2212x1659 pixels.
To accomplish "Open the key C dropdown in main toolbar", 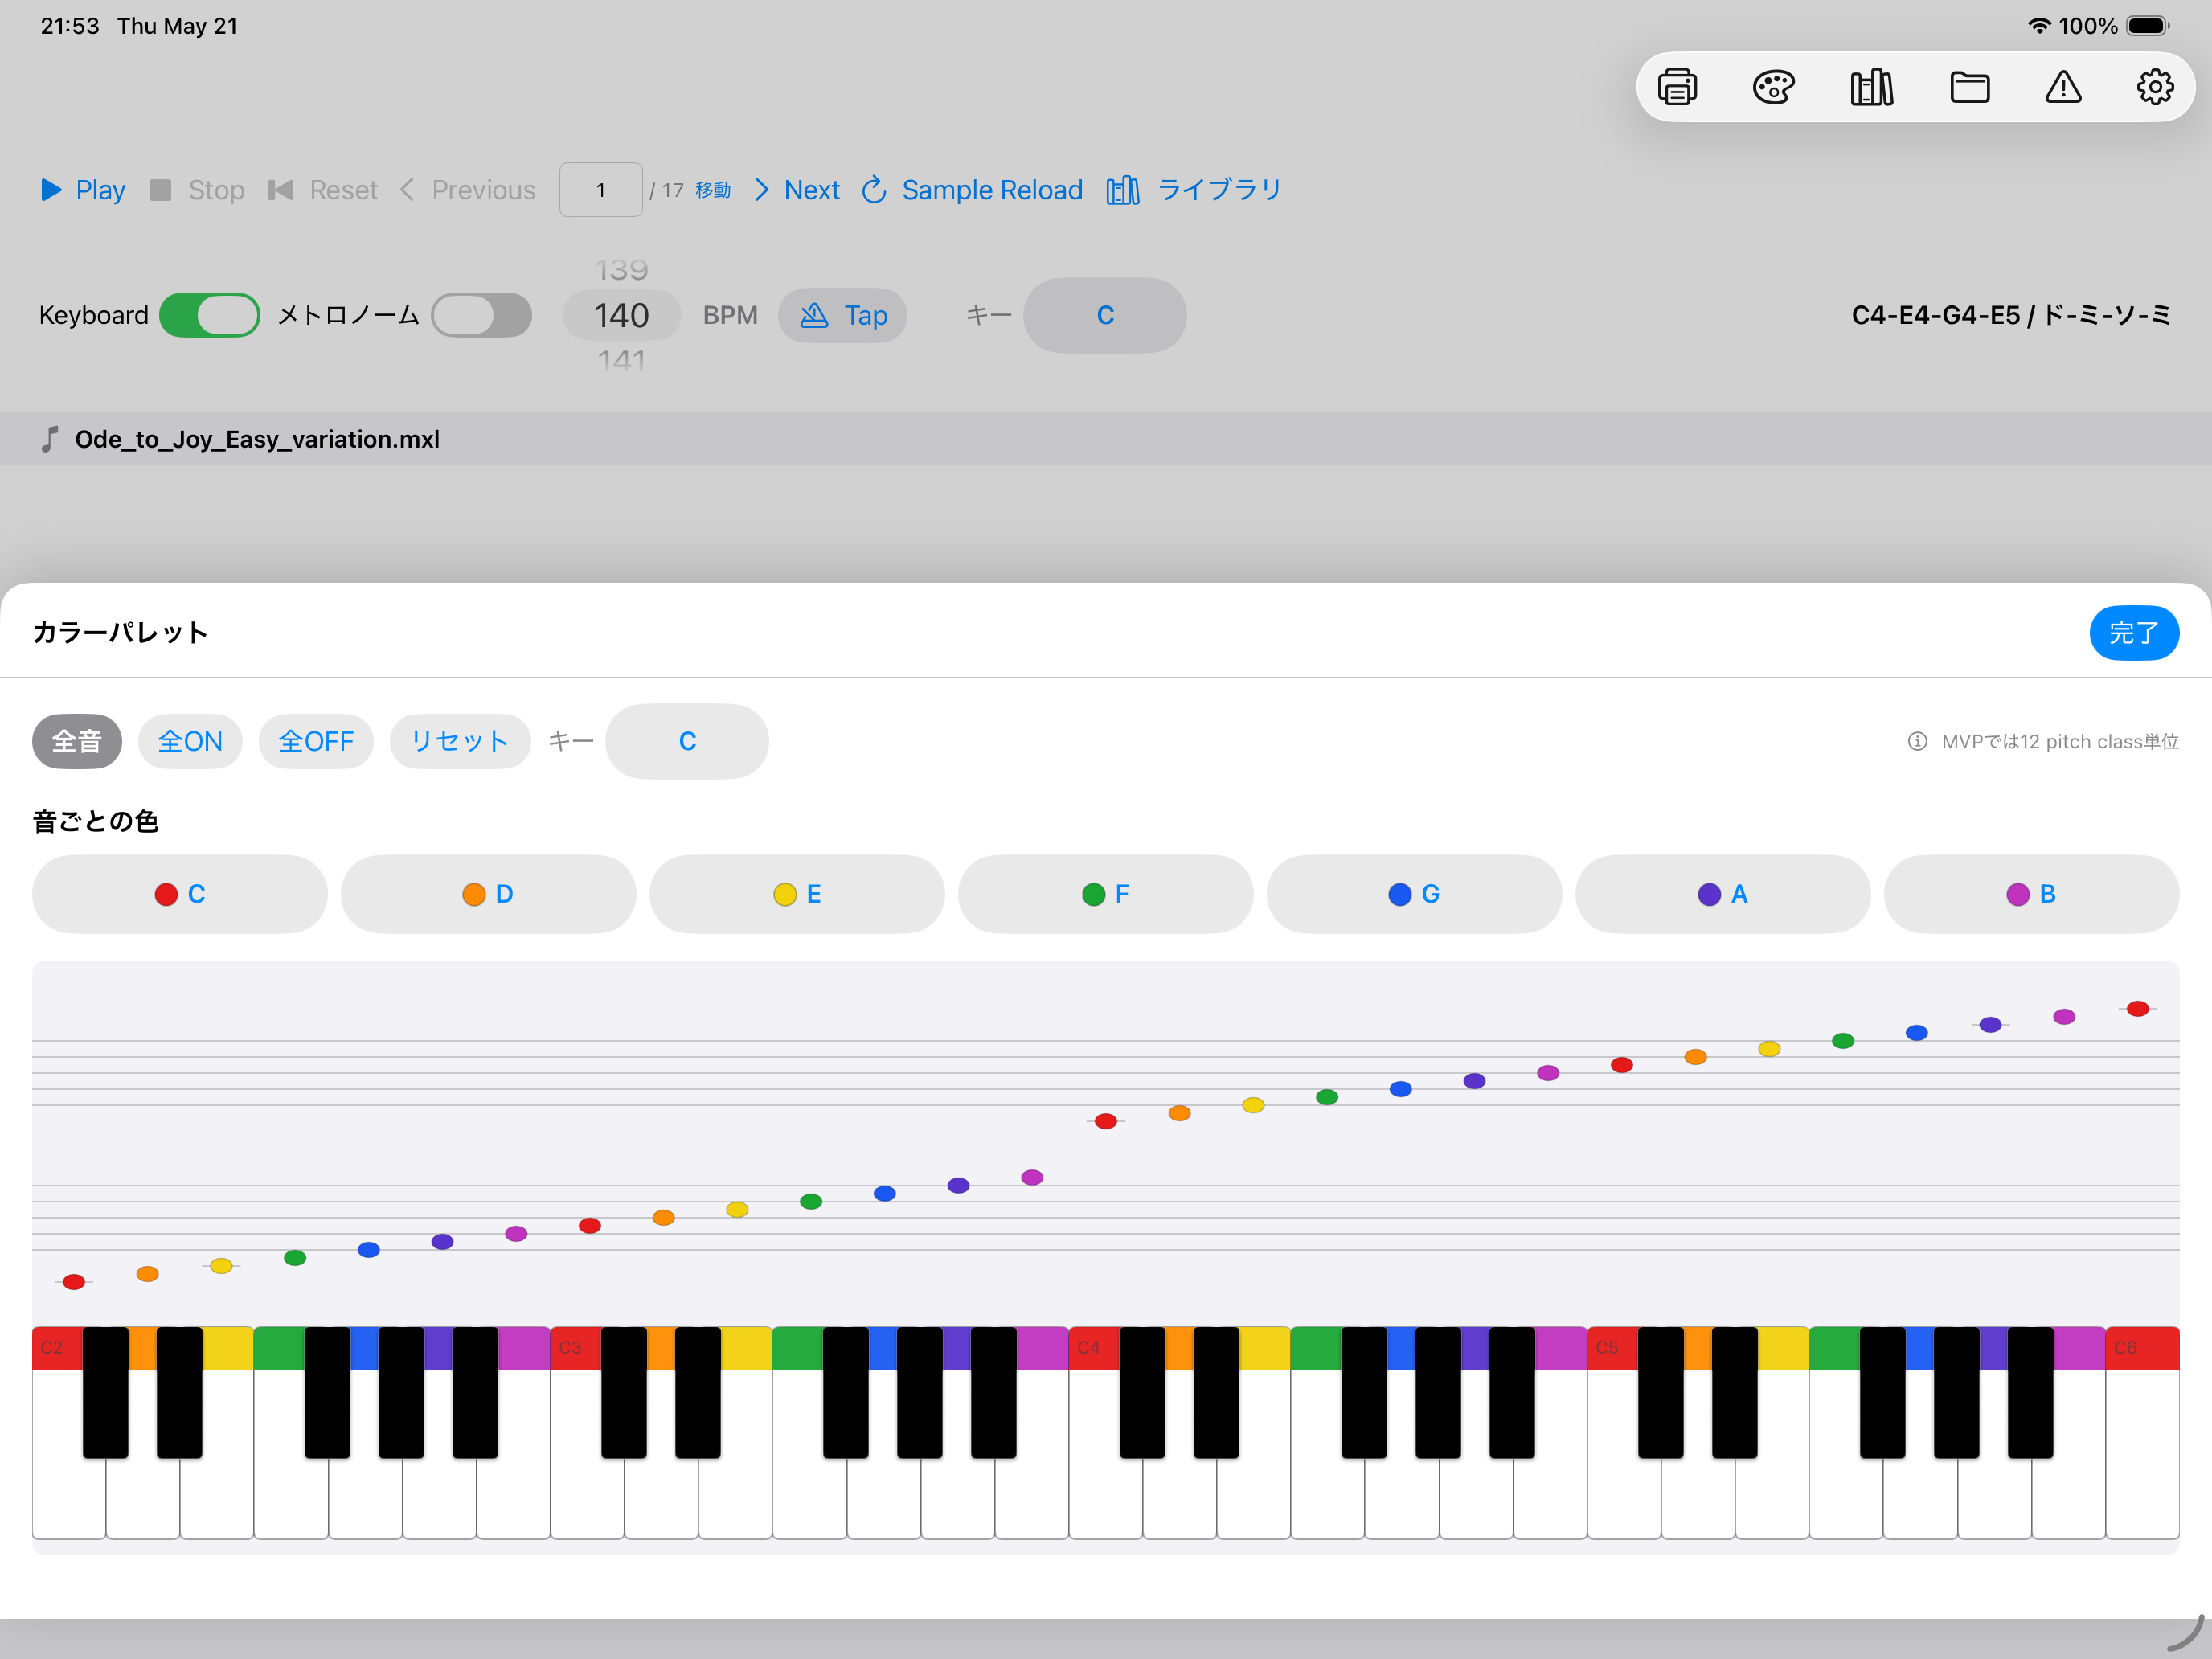I will [x=1105, y=315].
